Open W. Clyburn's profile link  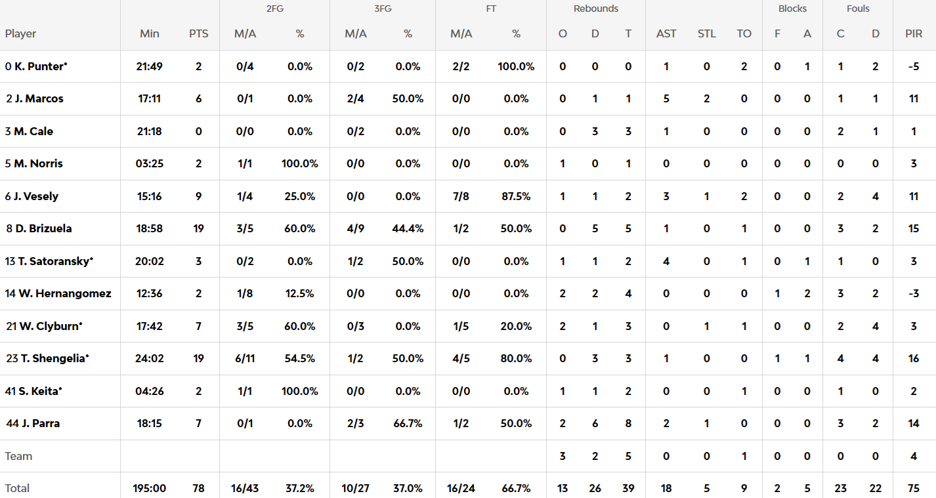[50, 326]
